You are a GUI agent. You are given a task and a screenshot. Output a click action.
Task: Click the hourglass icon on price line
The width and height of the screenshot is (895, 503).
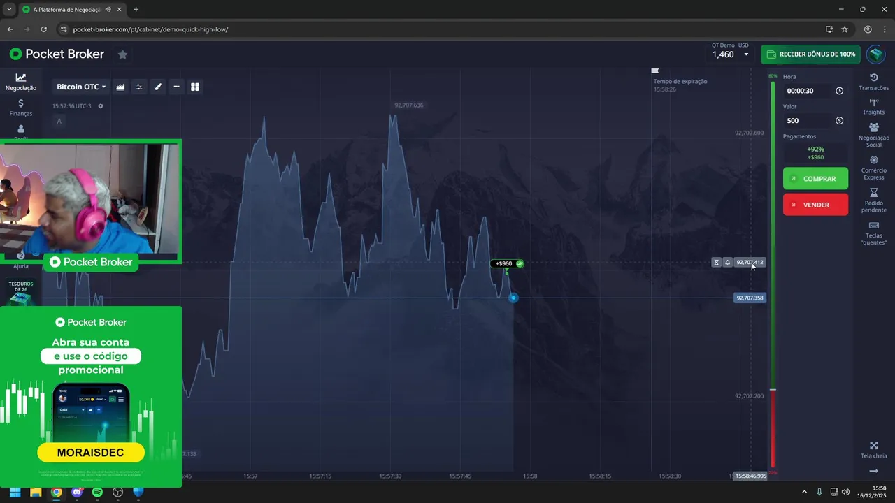tap(716, 263)
